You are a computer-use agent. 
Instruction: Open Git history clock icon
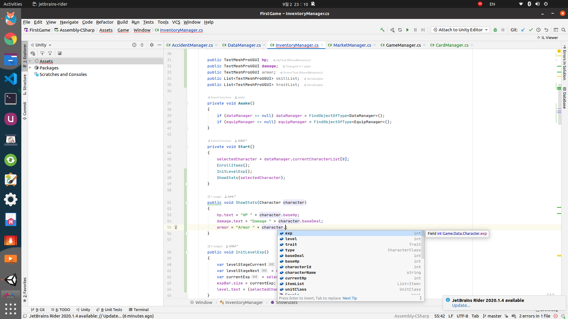[538, 30]
